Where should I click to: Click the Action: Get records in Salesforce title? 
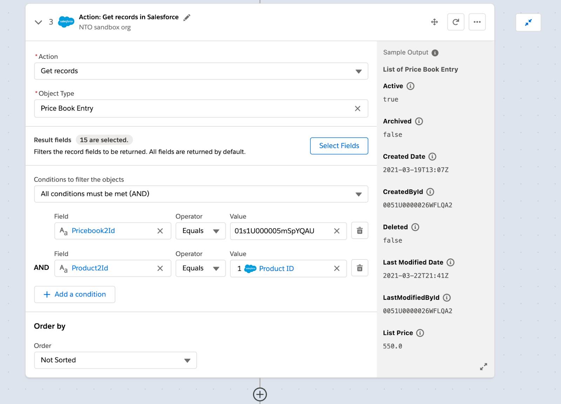tap(129, 17)
